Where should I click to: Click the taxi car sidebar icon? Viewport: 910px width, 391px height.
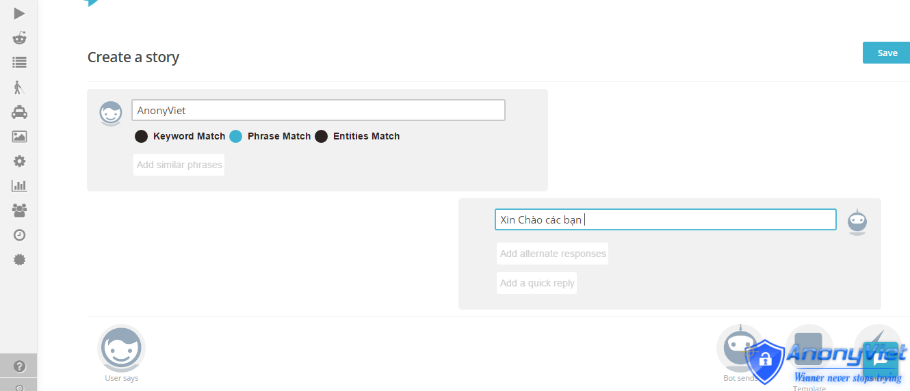[x=19, y=111]
